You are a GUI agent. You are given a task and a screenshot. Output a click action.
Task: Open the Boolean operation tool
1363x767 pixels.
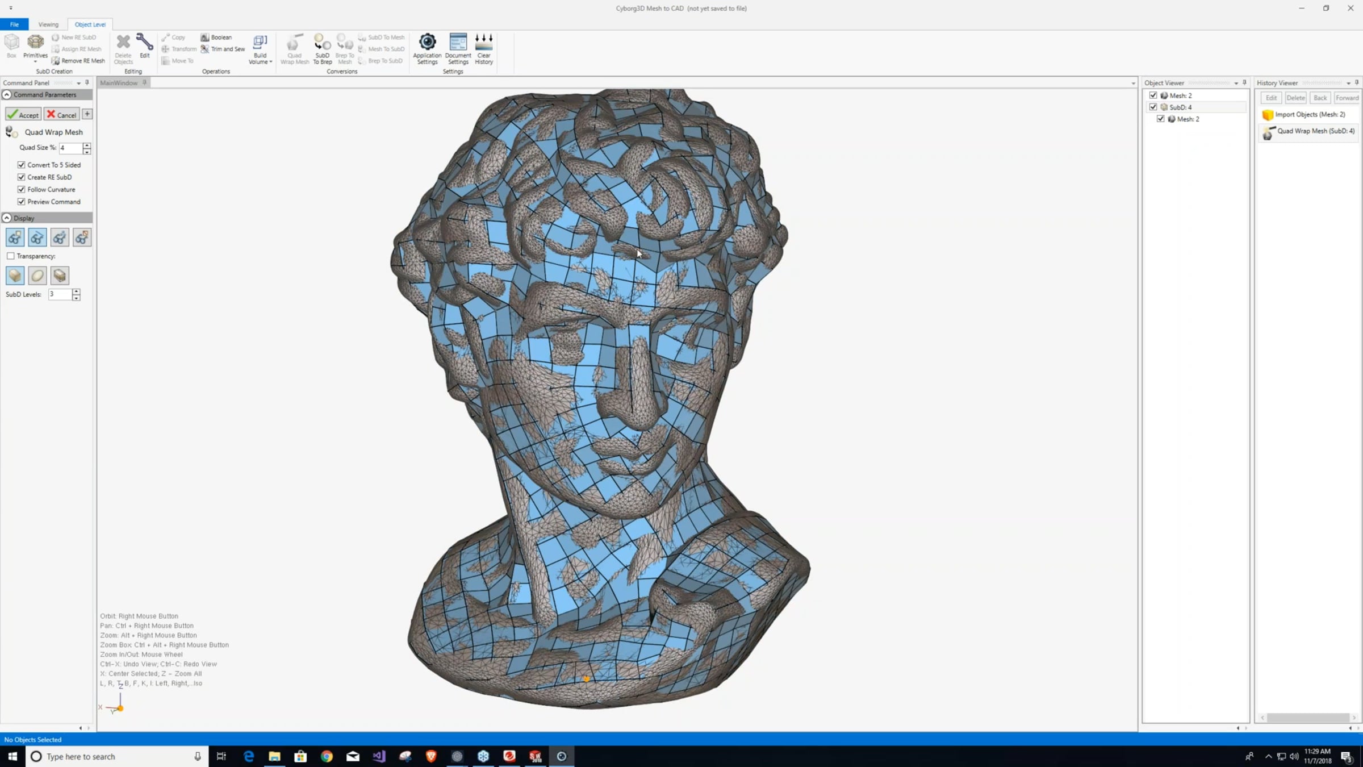[x=216, y=37]
